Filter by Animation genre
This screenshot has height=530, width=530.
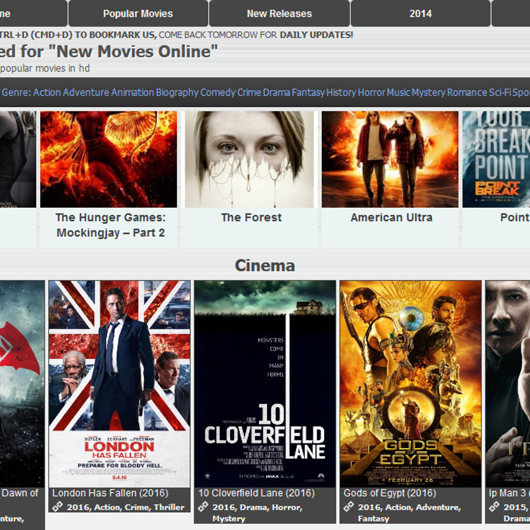(x=132, y=92)
